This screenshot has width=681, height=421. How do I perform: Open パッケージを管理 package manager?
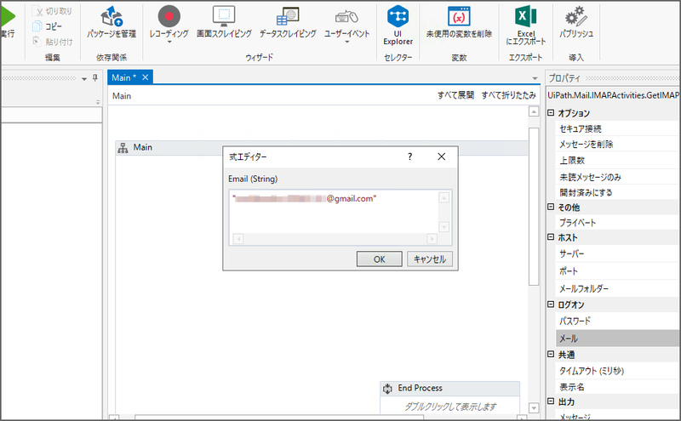coord(112,22)
